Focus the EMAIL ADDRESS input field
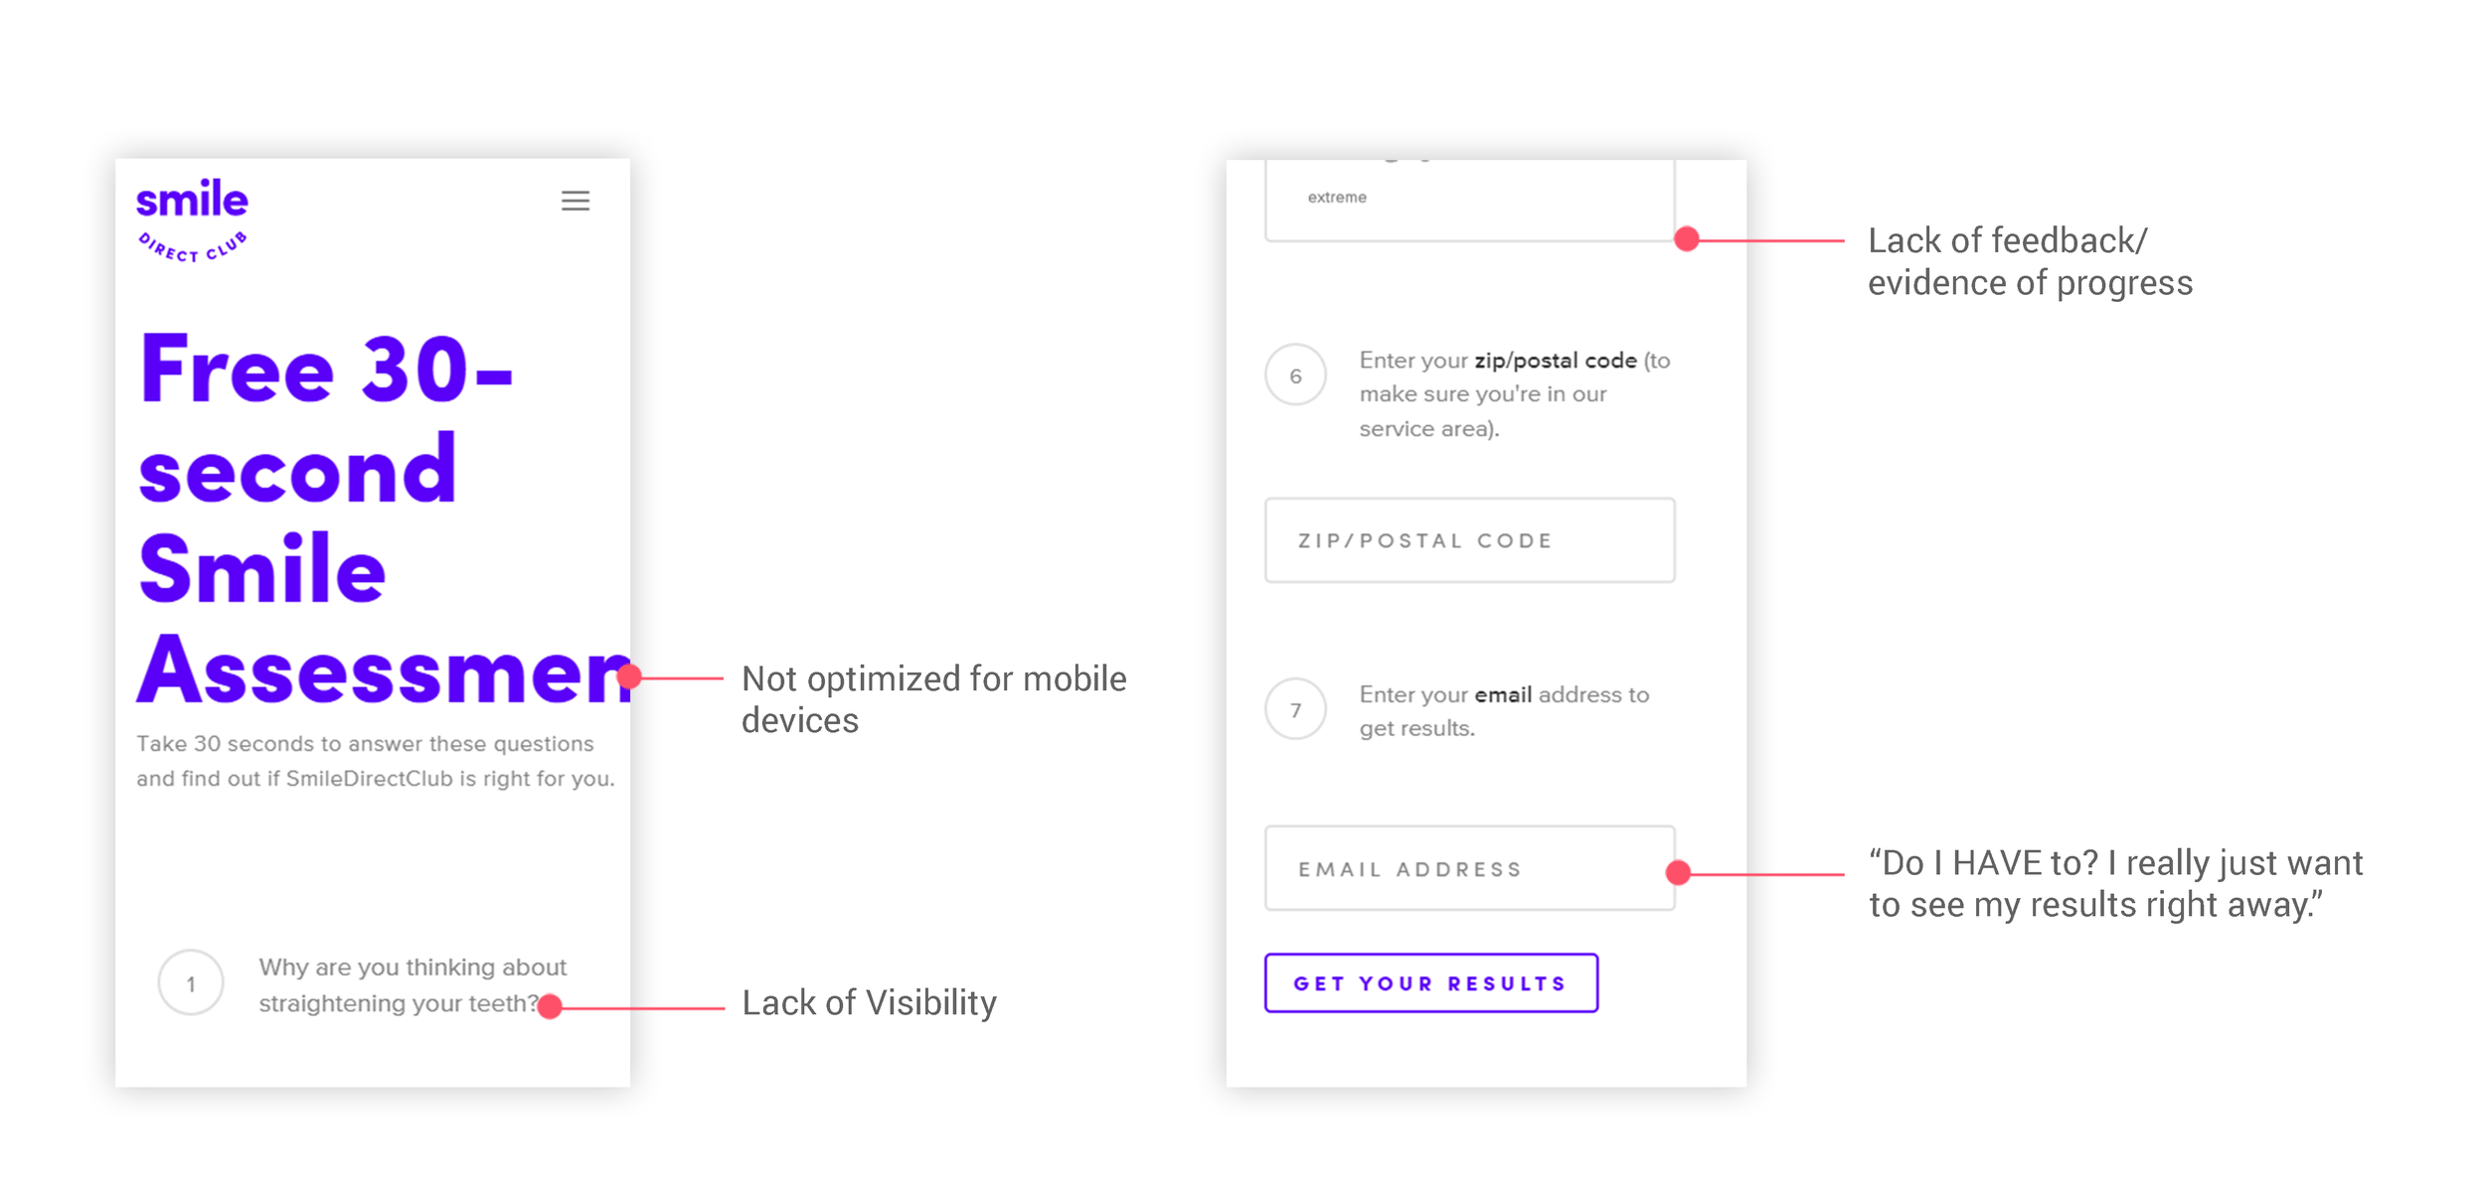The width and height of the screenshot is (2485, 1192). pyautogui.click(x=1469, y=868)
